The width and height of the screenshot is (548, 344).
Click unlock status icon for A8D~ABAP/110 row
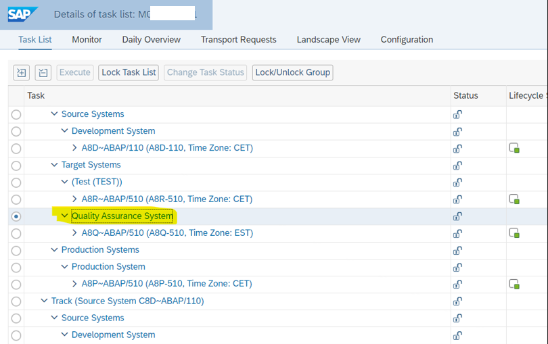(x=457, y=149)
